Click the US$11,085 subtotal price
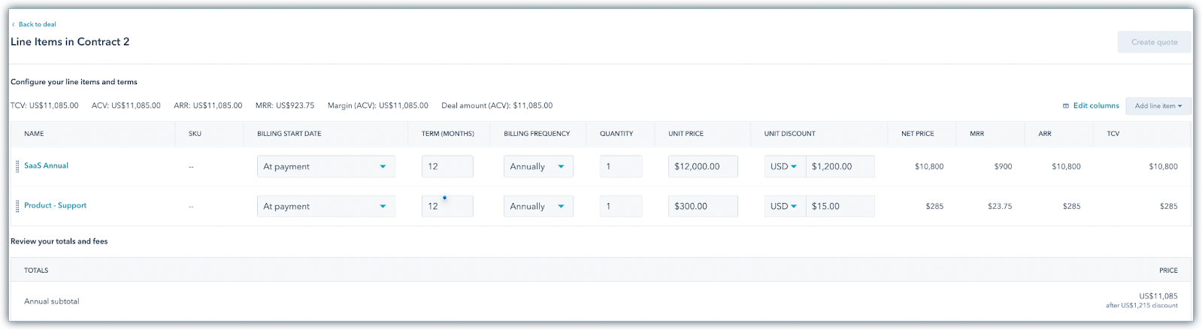This screenshot has width=1202, height=330. pos(1158,296)
